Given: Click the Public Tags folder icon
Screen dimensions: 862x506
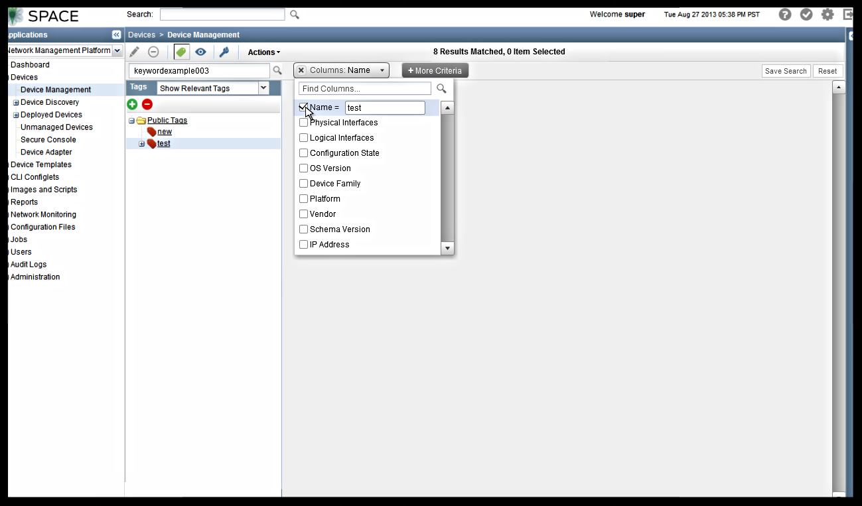Looking at the screenshot, I should [141, 121].
